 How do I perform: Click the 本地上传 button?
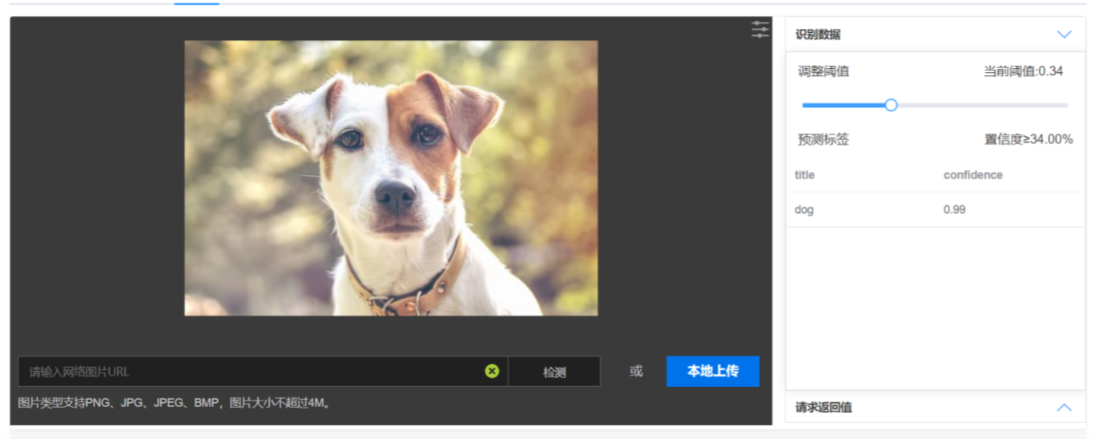click(x=713, y=372)
